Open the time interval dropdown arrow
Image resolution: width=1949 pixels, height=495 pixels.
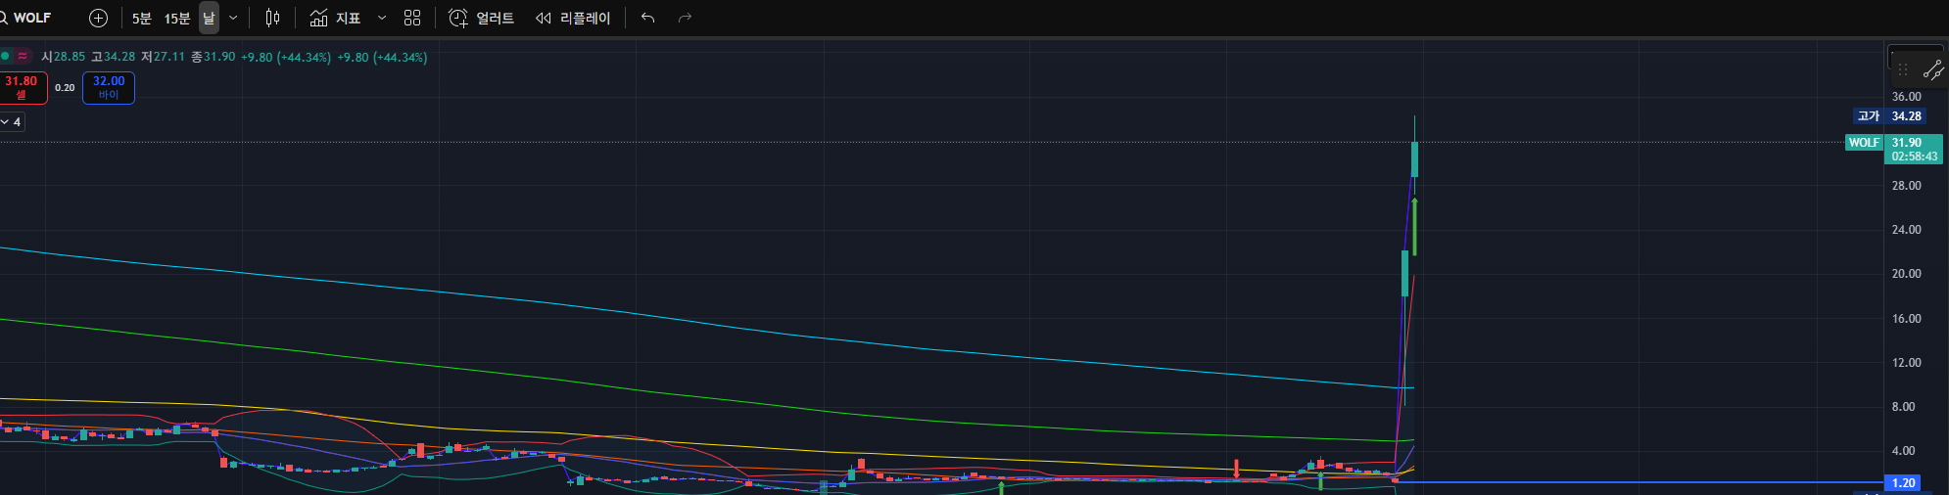click(233, 18)
